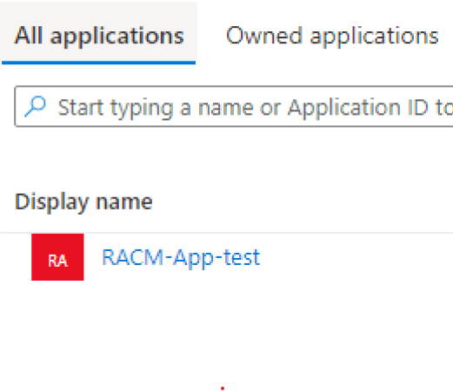Image resolution: width=453 pixels, height=391 pixels.
Task: Select the RACM-App-test table row
Action: [226, 257]
